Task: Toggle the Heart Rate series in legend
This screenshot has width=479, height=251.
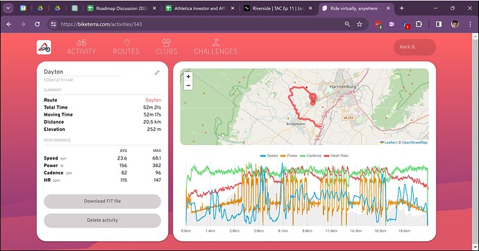Action: [336, 155]
